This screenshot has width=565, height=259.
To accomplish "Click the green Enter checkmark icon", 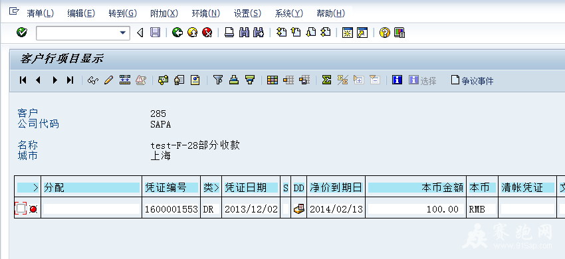I will (x=22, y=33).
